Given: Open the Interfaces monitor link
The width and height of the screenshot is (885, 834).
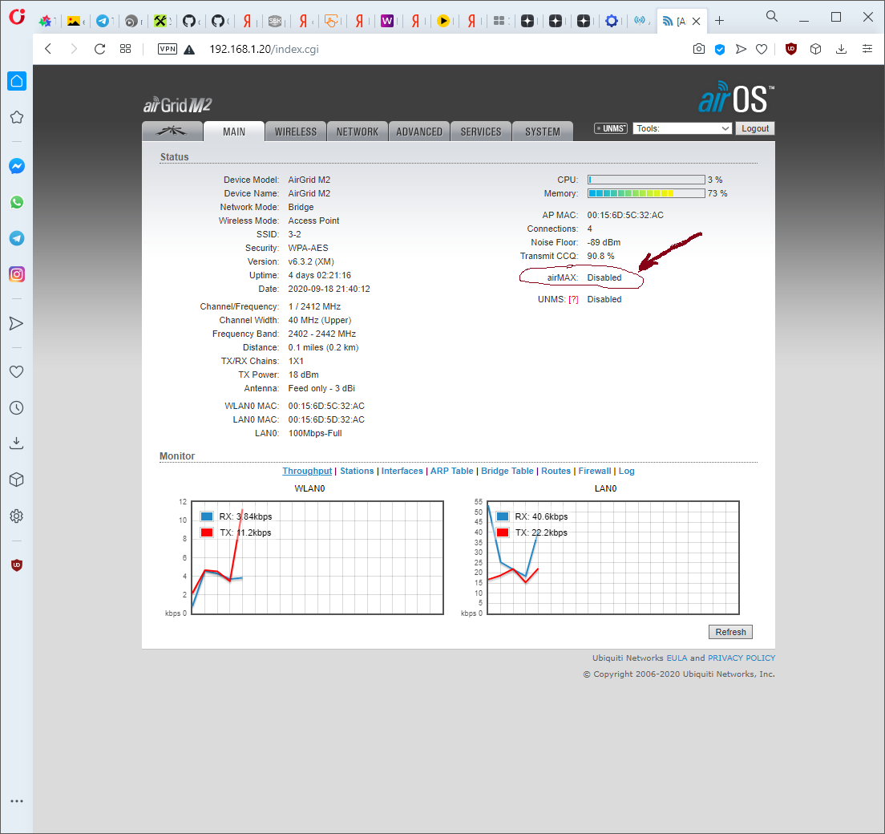Looking at the screenshot, I should click(402, 471).
